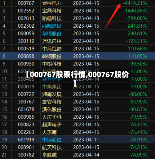The width and height of the screenshot is (155, 159).
Task: Open the 华锦股份 stock link
Action: point(52,34)
